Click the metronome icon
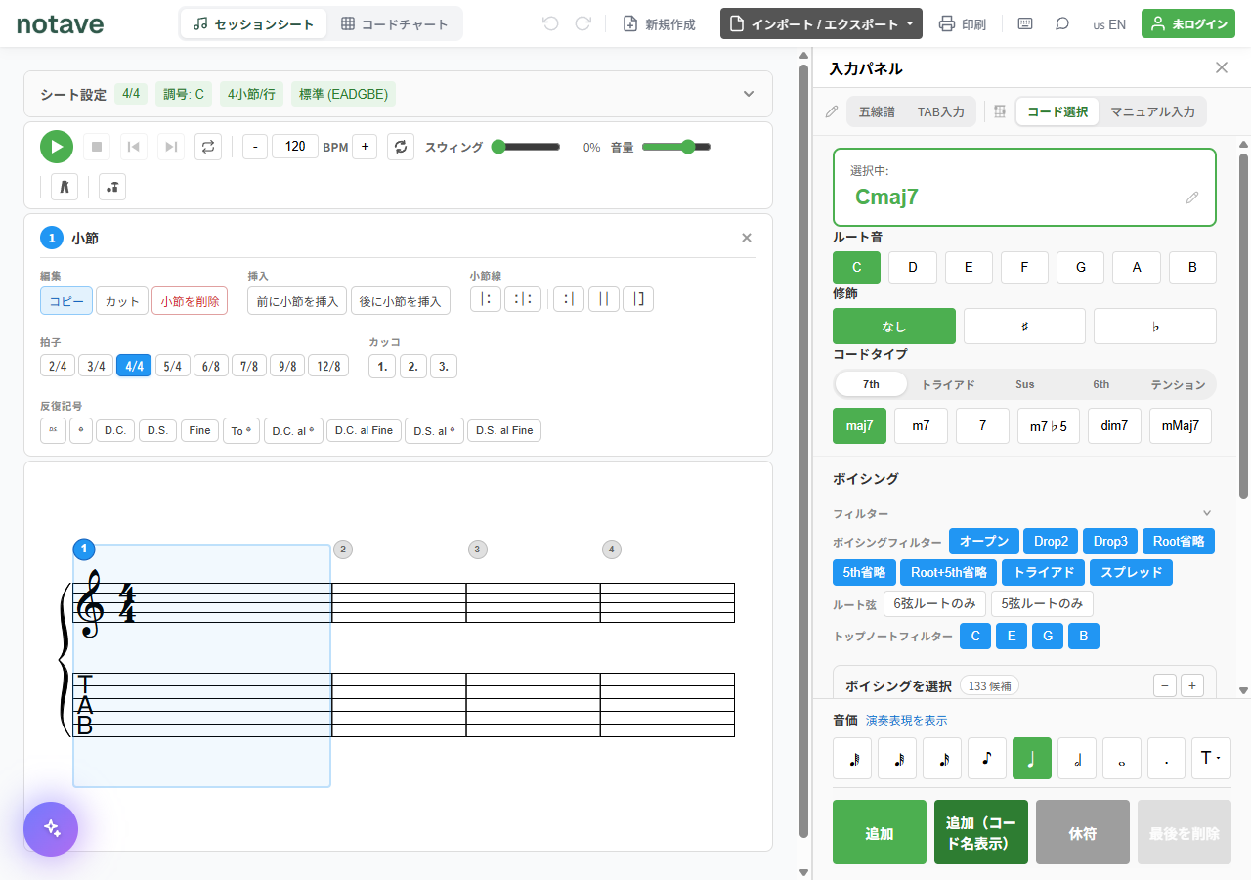The height and width of the screenshot is (880, 1251). (x=65, y=187)
